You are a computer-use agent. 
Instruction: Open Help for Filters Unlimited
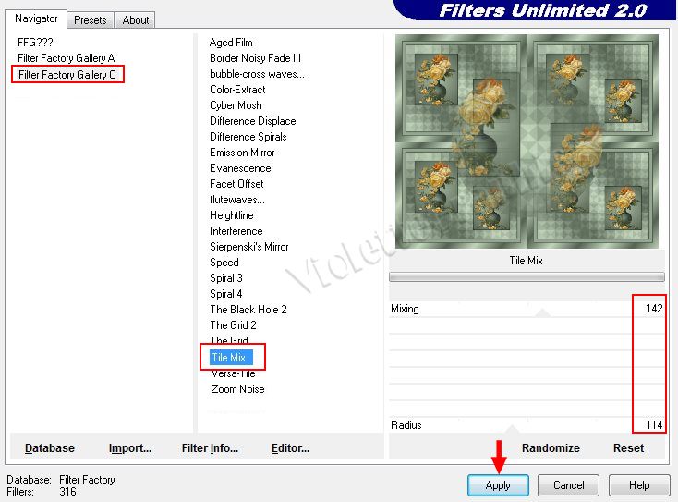pyautogui.click(x=639, y=485)
